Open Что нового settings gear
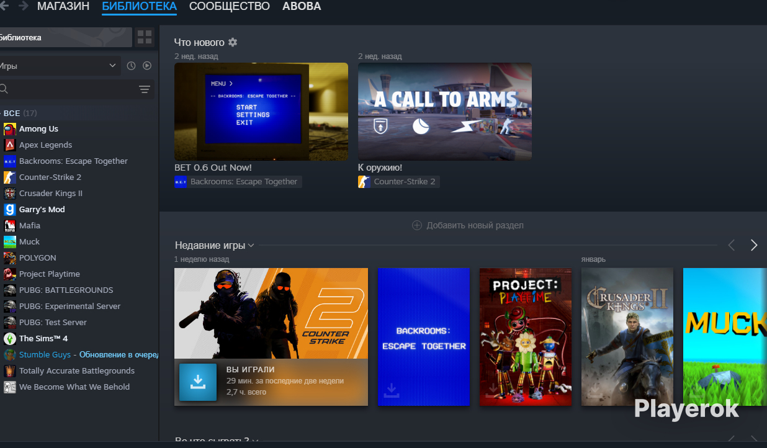The image size is (767, 448). [x=233, y=42]
